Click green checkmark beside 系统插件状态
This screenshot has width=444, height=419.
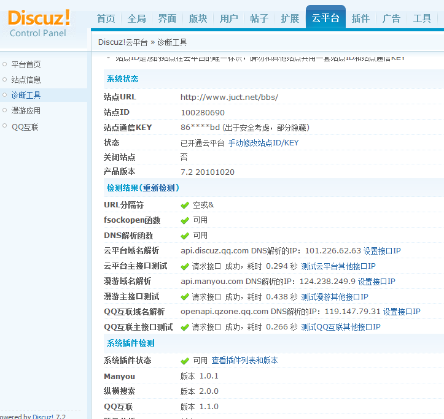pos(185,361)
